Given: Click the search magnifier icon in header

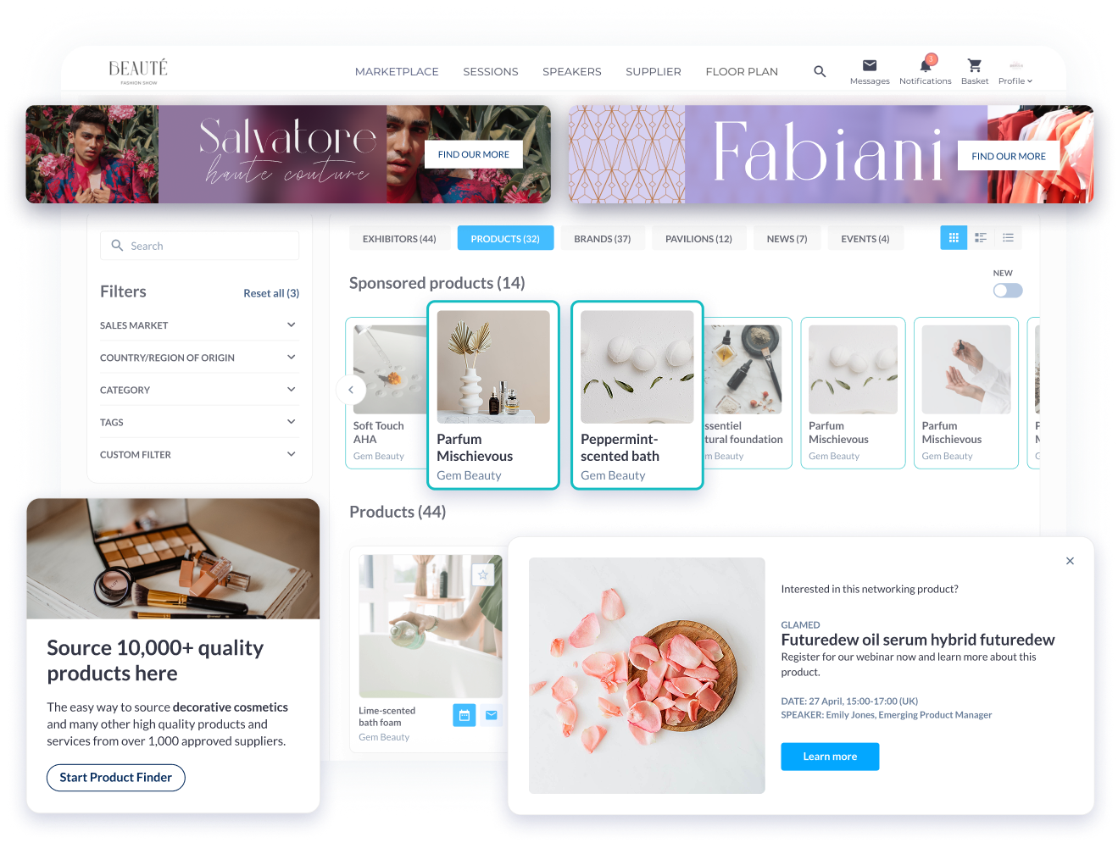Looking at the screenshot, I should coord(820,72).
